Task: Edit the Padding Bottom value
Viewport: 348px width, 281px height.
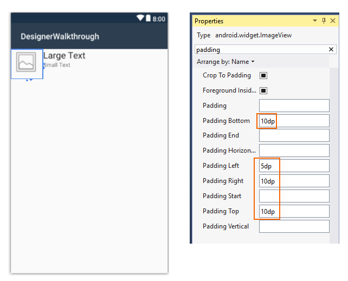Action: coord(294,121)
